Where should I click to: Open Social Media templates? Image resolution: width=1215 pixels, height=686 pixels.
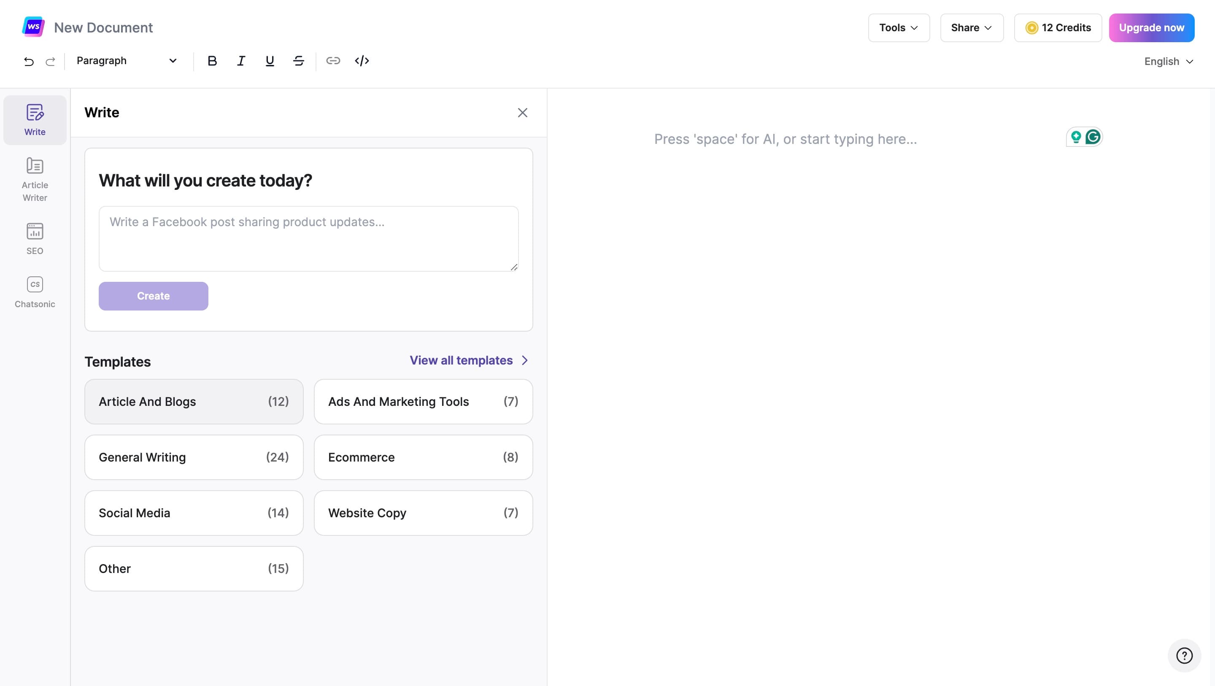[194, 513]
